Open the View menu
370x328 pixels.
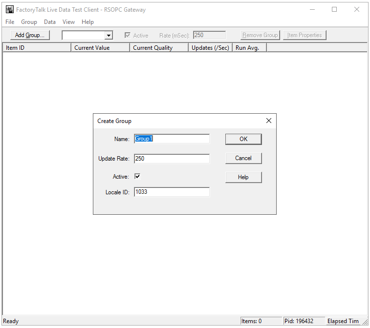(x=68, y=22)
